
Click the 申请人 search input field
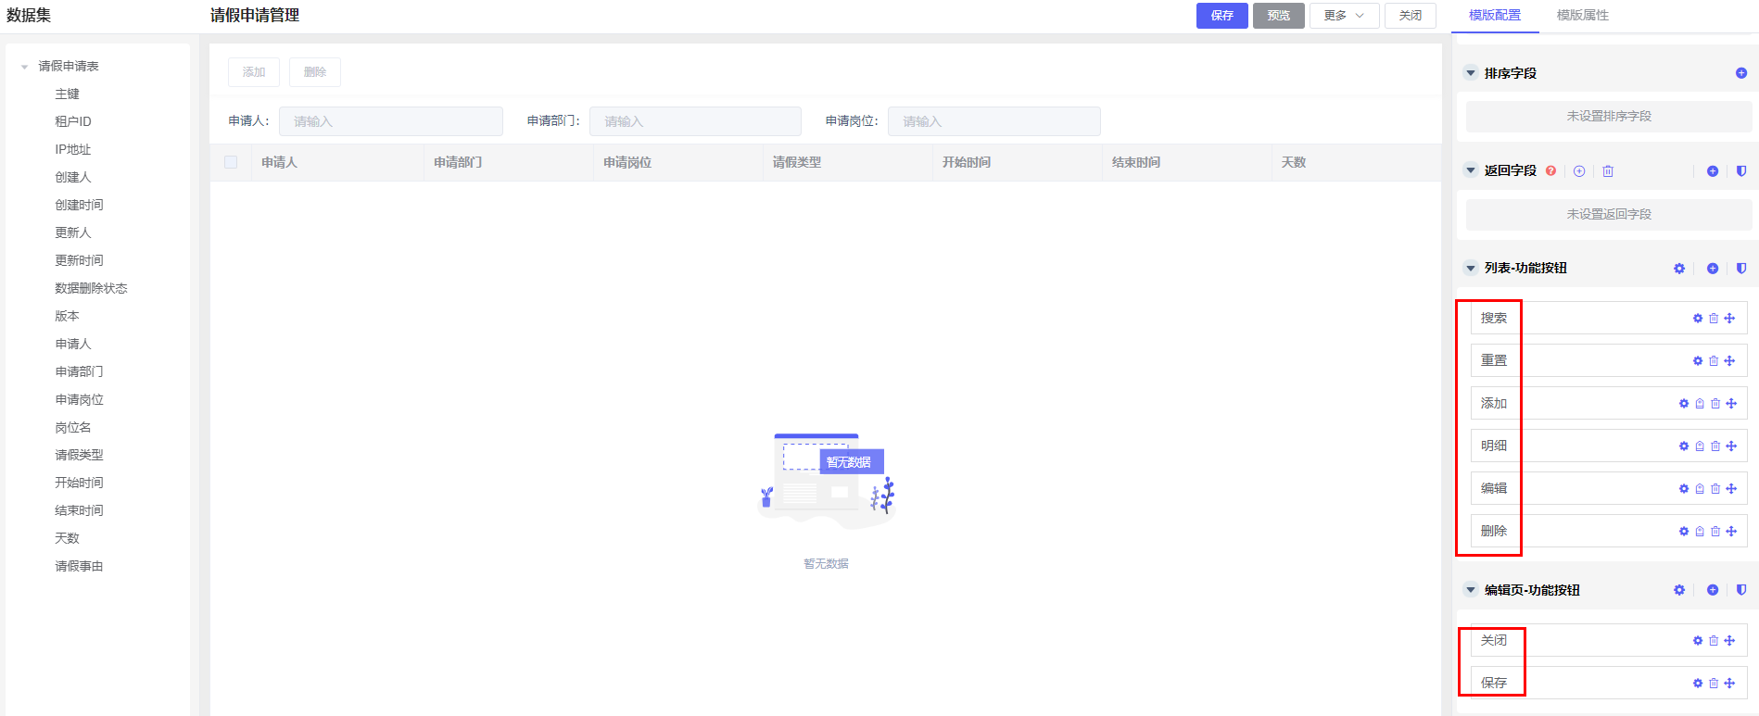coord(390,121)
